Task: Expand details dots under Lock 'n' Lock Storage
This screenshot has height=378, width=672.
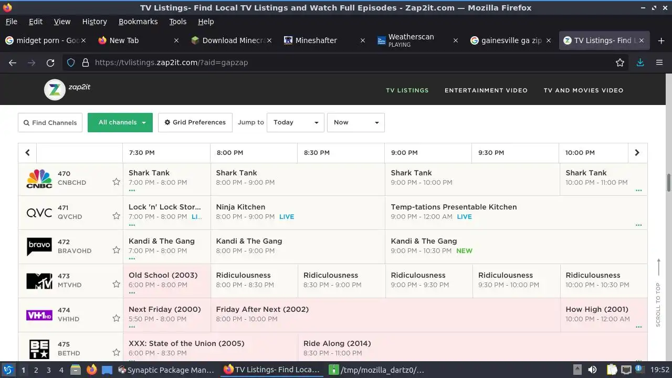Action: pos(132,225)
